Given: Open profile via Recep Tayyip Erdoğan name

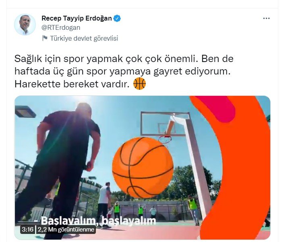Looking at the screenshot, I should click(77, 19).
